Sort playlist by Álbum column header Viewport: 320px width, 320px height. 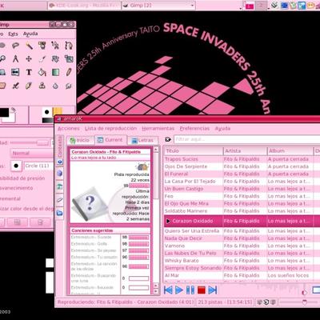tap(290, 151)
